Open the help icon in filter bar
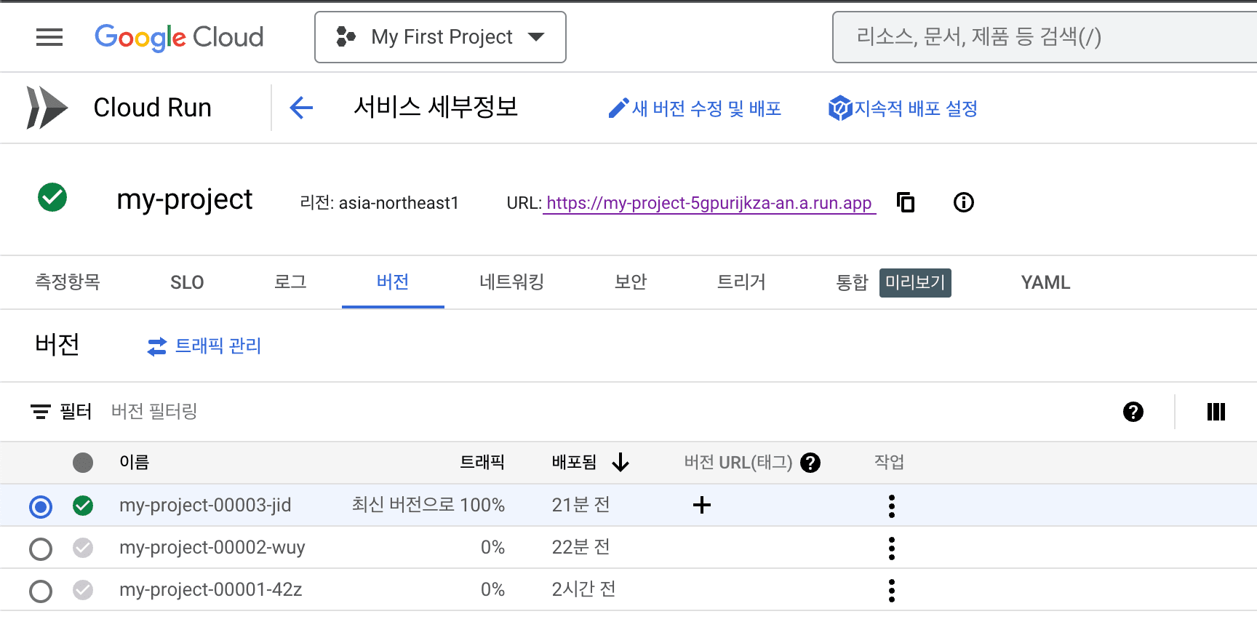Viewport: 1257px width, 630px height. pyautogui.click(x=1133, y=412)
